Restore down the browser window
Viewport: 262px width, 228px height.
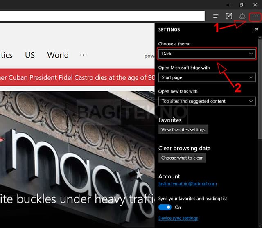241,5
